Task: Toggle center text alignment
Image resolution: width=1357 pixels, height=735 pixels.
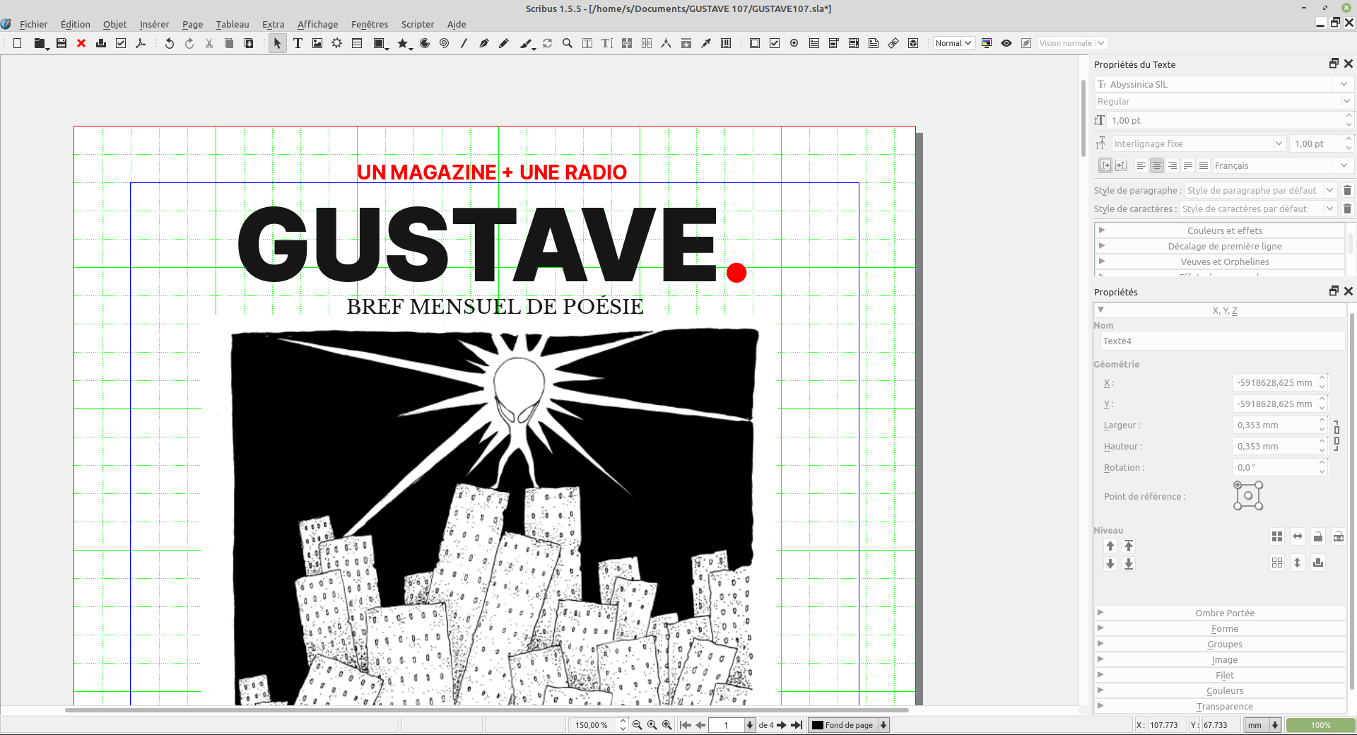Action: pyautogui.click(x=1157, y=165)
